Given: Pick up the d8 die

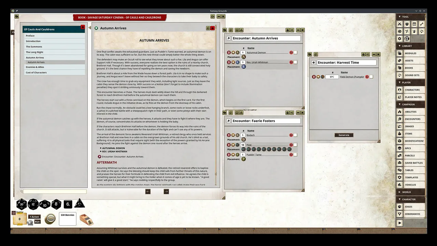Looking at the screenshot, I should click(x=56, y=204).
